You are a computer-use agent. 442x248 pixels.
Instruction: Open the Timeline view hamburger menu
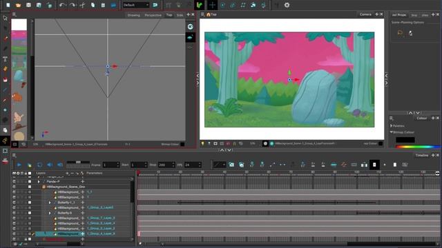pos(14,155)
